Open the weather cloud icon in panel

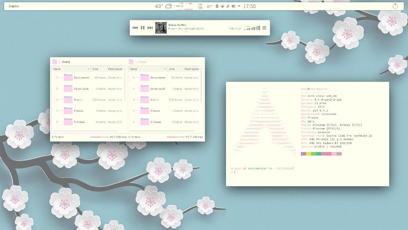pyautogui.click(x=168, y=6)
